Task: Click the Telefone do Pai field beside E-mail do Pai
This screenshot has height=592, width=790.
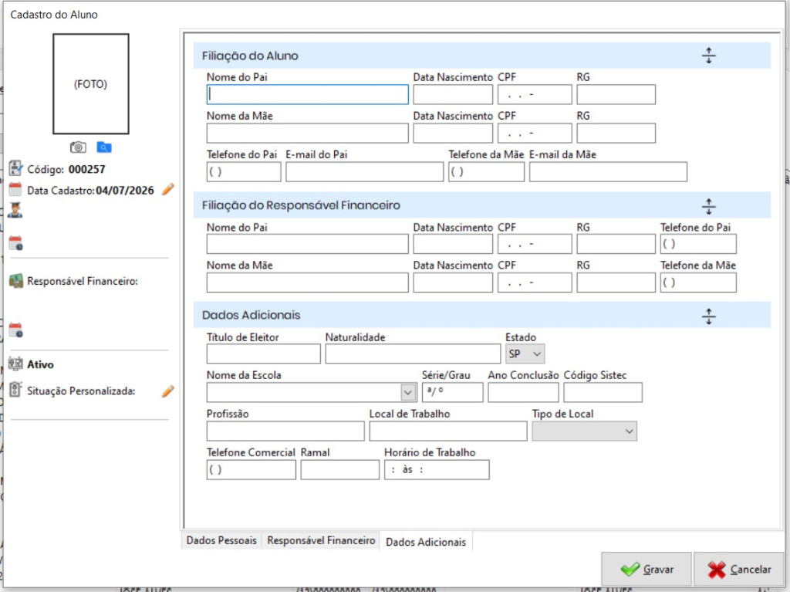Action: [243, 171]
